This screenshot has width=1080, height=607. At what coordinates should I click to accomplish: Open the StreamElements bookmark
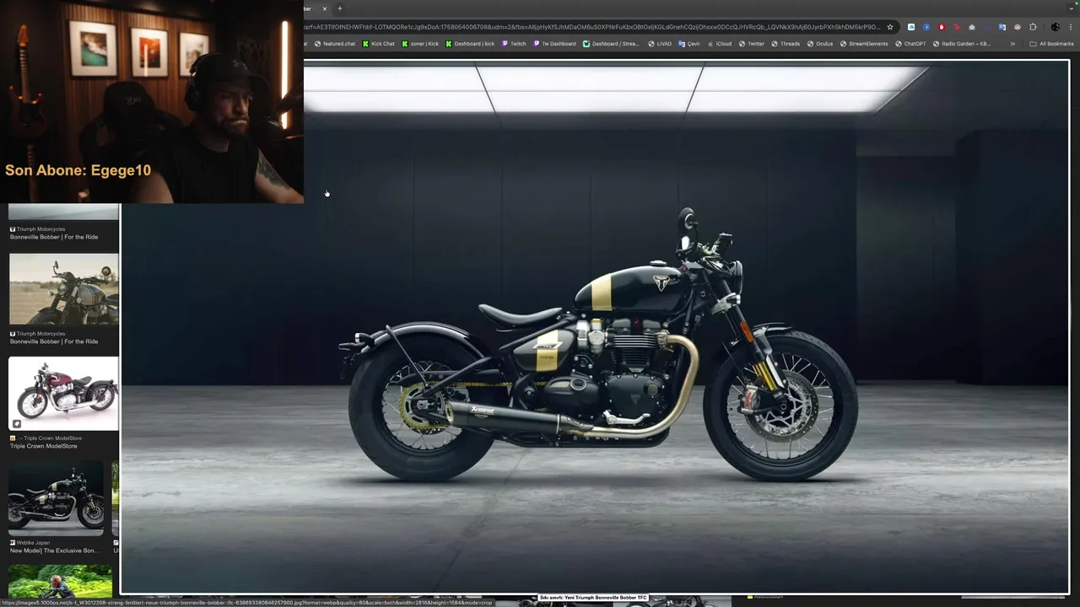(864, 44)
